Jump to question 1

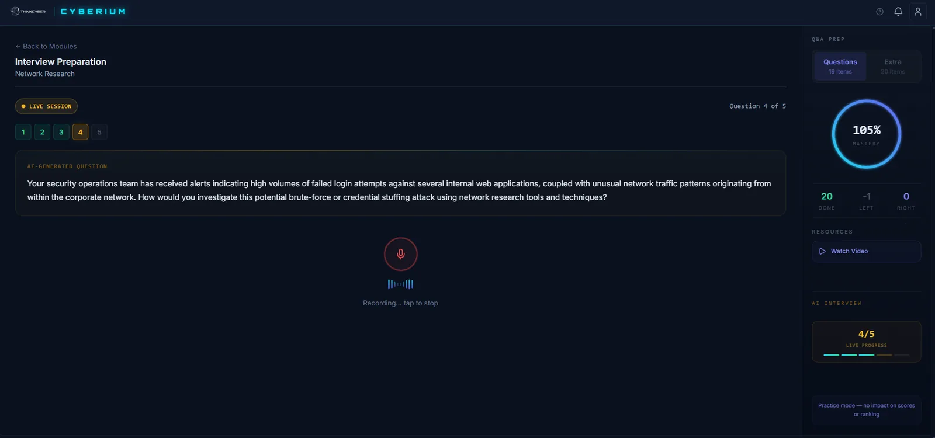tap(23, 132)
